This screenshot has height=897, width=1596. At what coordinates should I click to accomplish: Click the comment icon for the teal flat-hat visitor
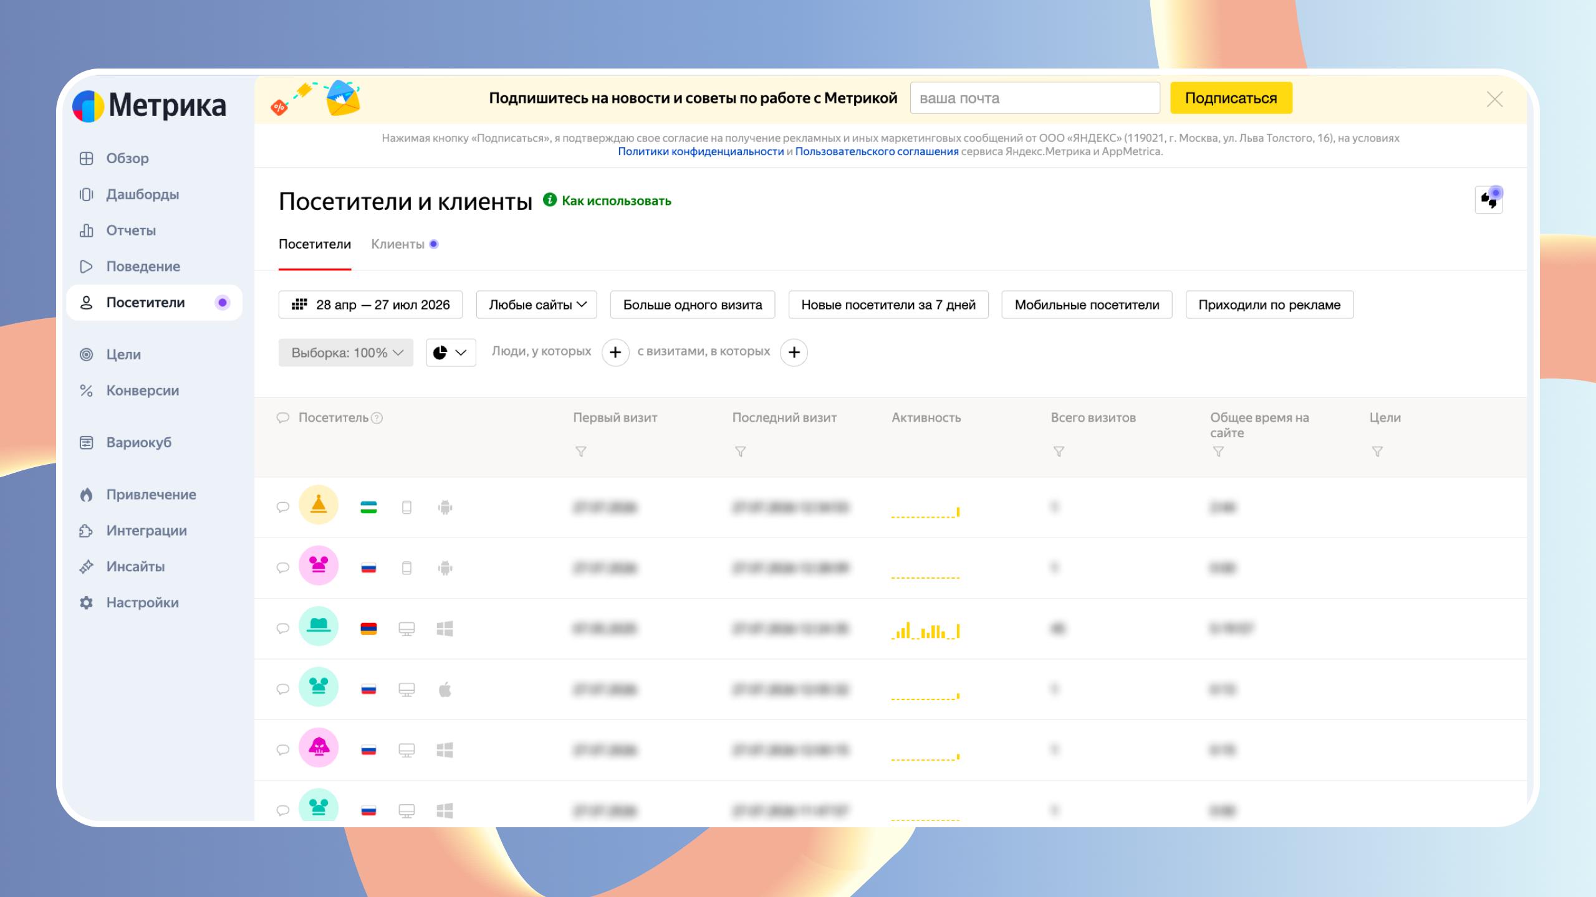283,629
